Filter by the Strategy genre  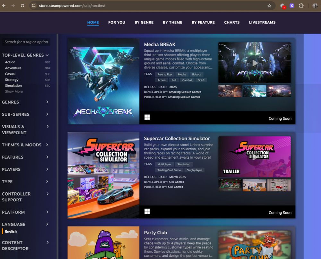(x=12, y=79)
